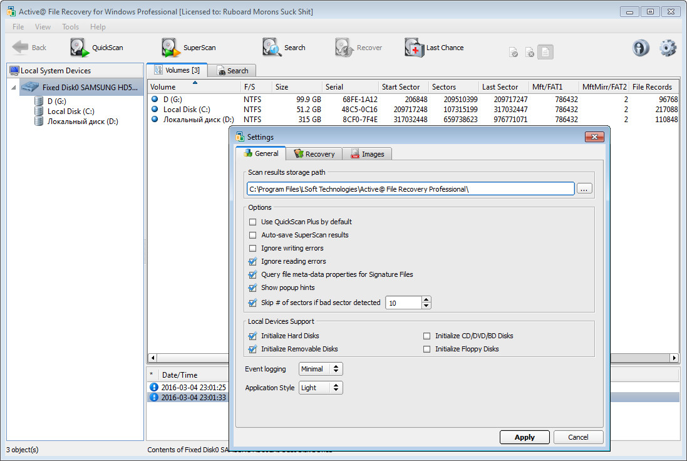The image size is (687, 461).
Task: Click the blank document toolbar icon
Action: tap(545, 52)
